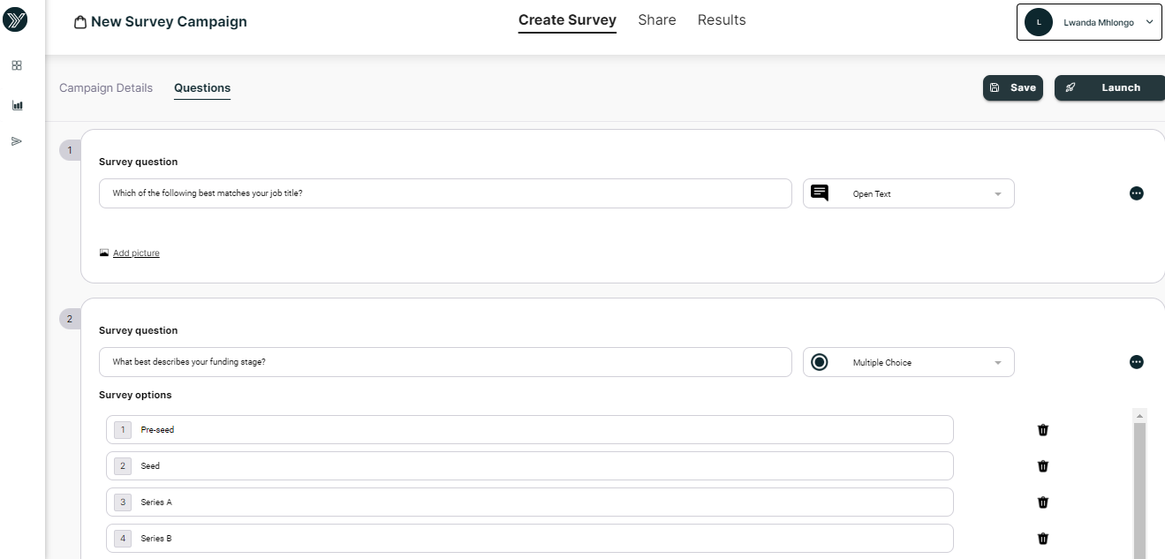Open the Multiple Choice question type dropdown
This screenshot has height=559, width=1165.
(909, 362)
